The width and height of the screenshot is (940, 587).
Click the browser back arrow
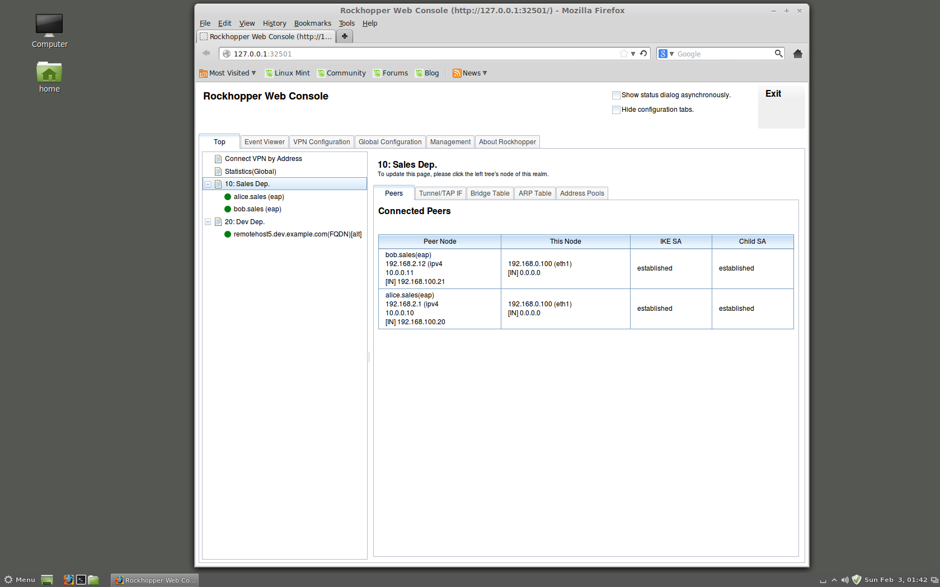point(206,53)
